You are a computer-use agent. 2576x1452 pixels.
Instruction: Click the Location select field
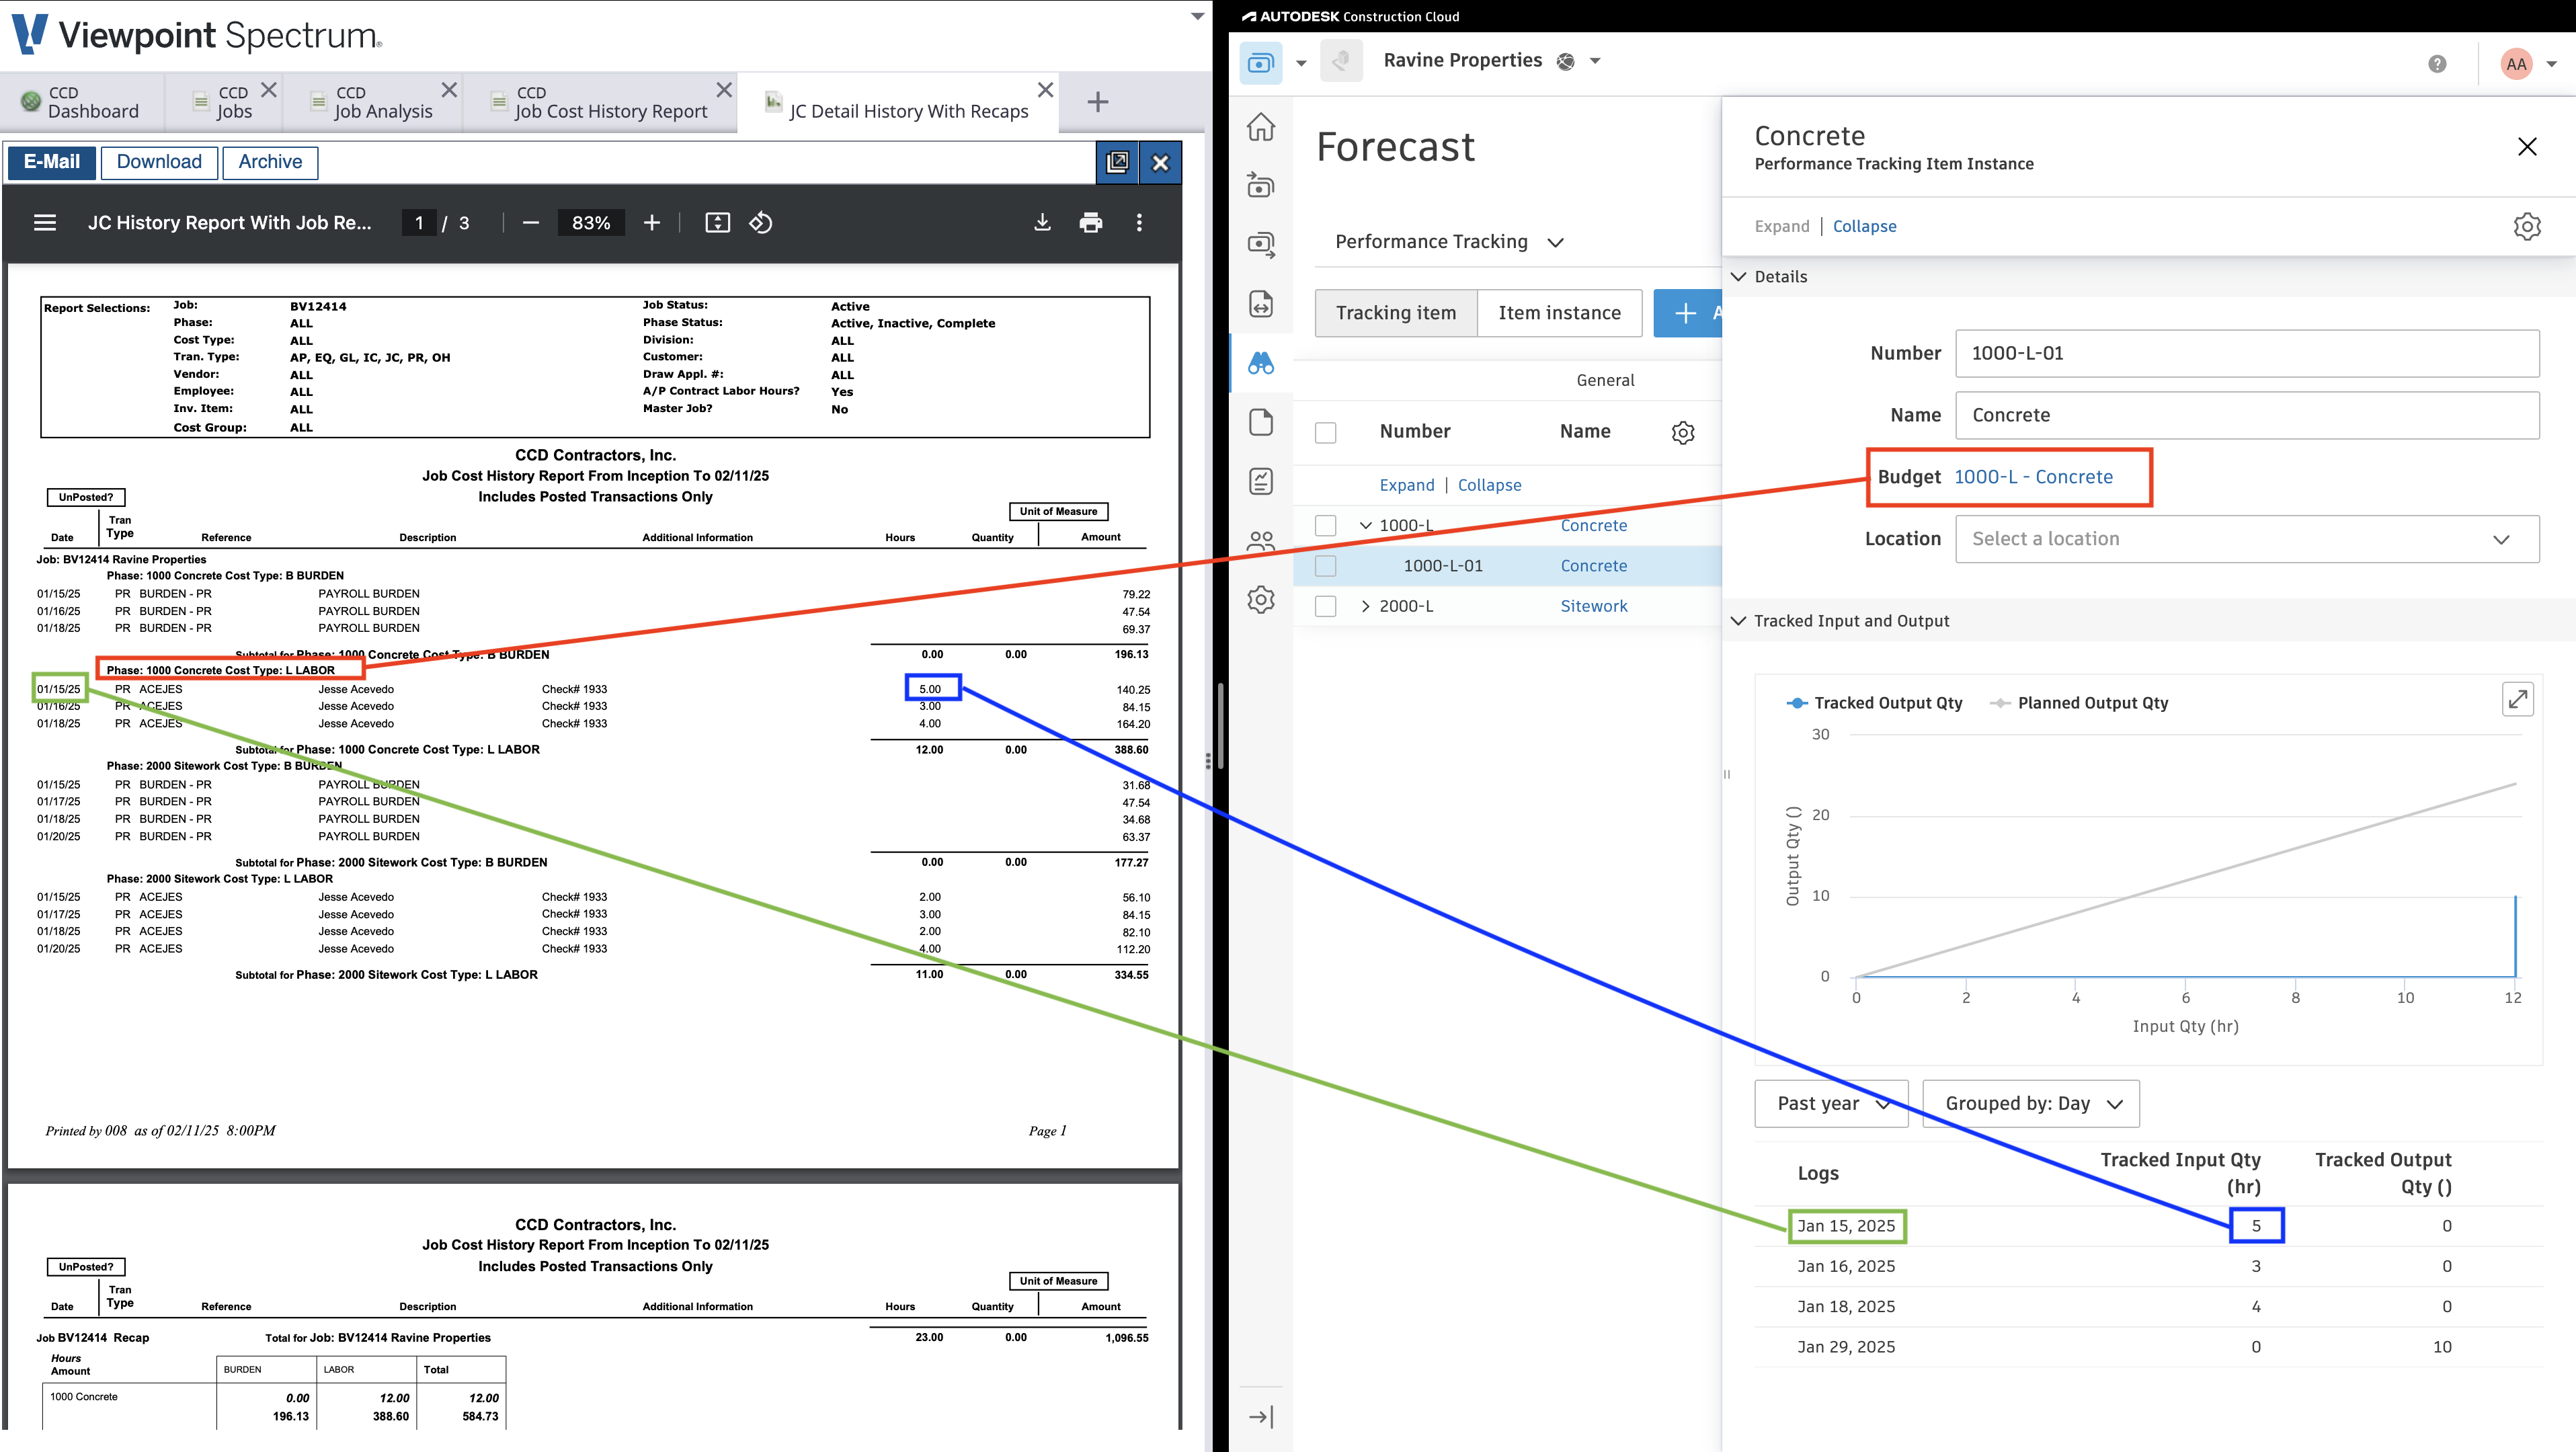coord(2246,539)
